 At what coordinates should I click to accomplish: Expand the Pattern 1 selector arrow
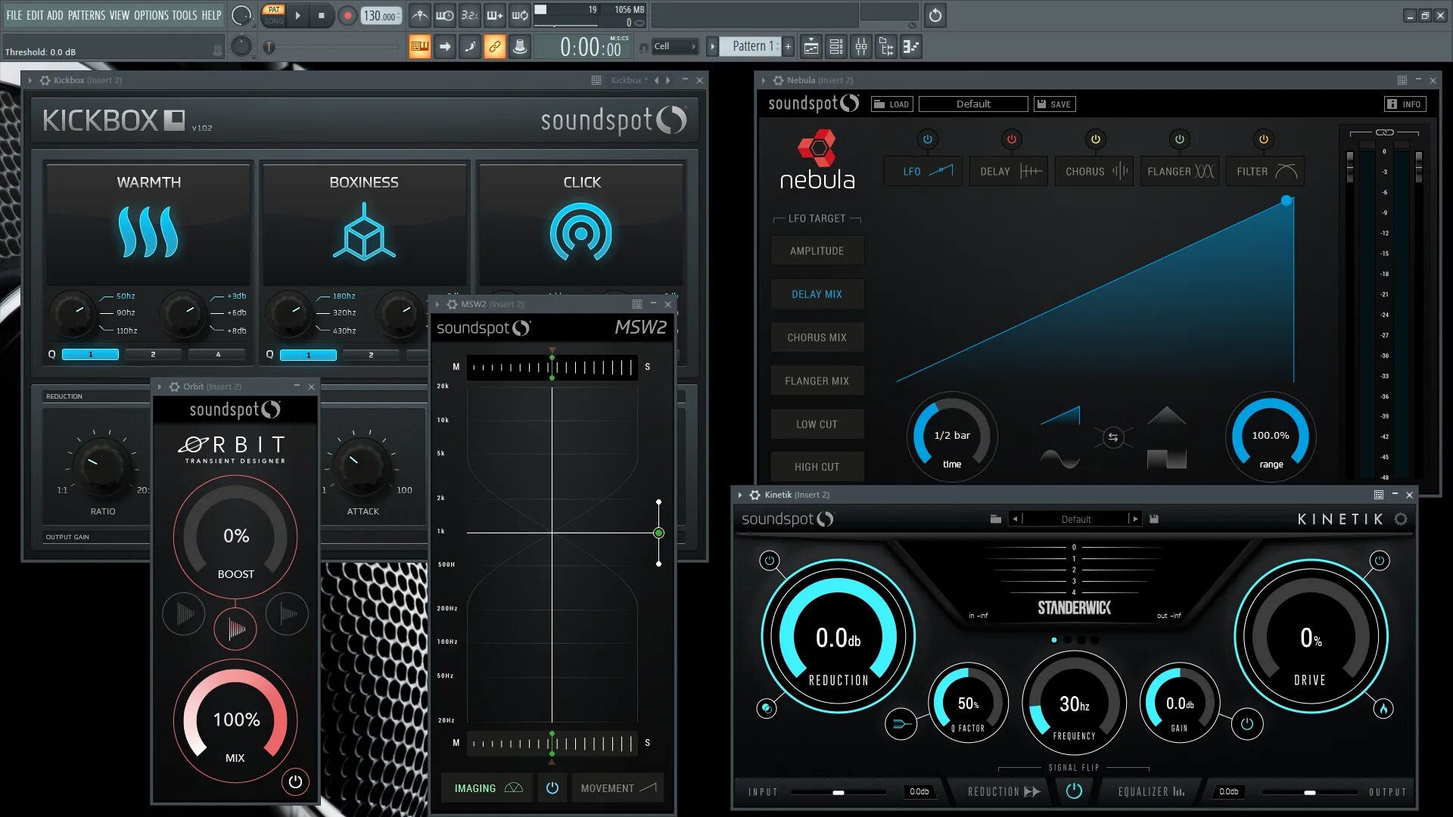tap(712, 47)
